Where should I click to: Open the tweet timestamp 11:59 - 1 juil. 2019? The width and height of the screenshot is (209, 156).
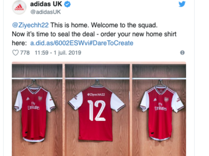coord(58,53)
